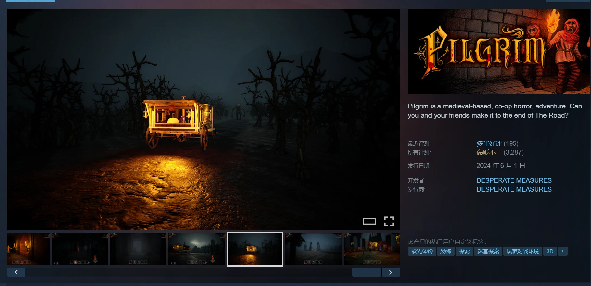Select the red corridor torch thumbnail

point(28,249)
